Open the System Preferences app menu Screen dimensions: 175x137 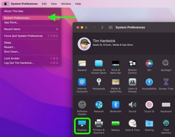pyautogui.click(x=24, y=4)
